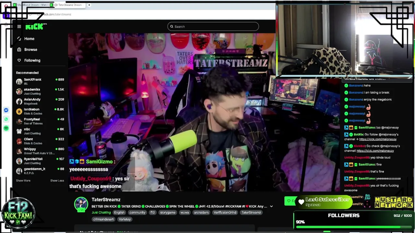Click Banzouru's name on 'enjoy the megabonk' message

pyautogui.click(x=355, y=100)
